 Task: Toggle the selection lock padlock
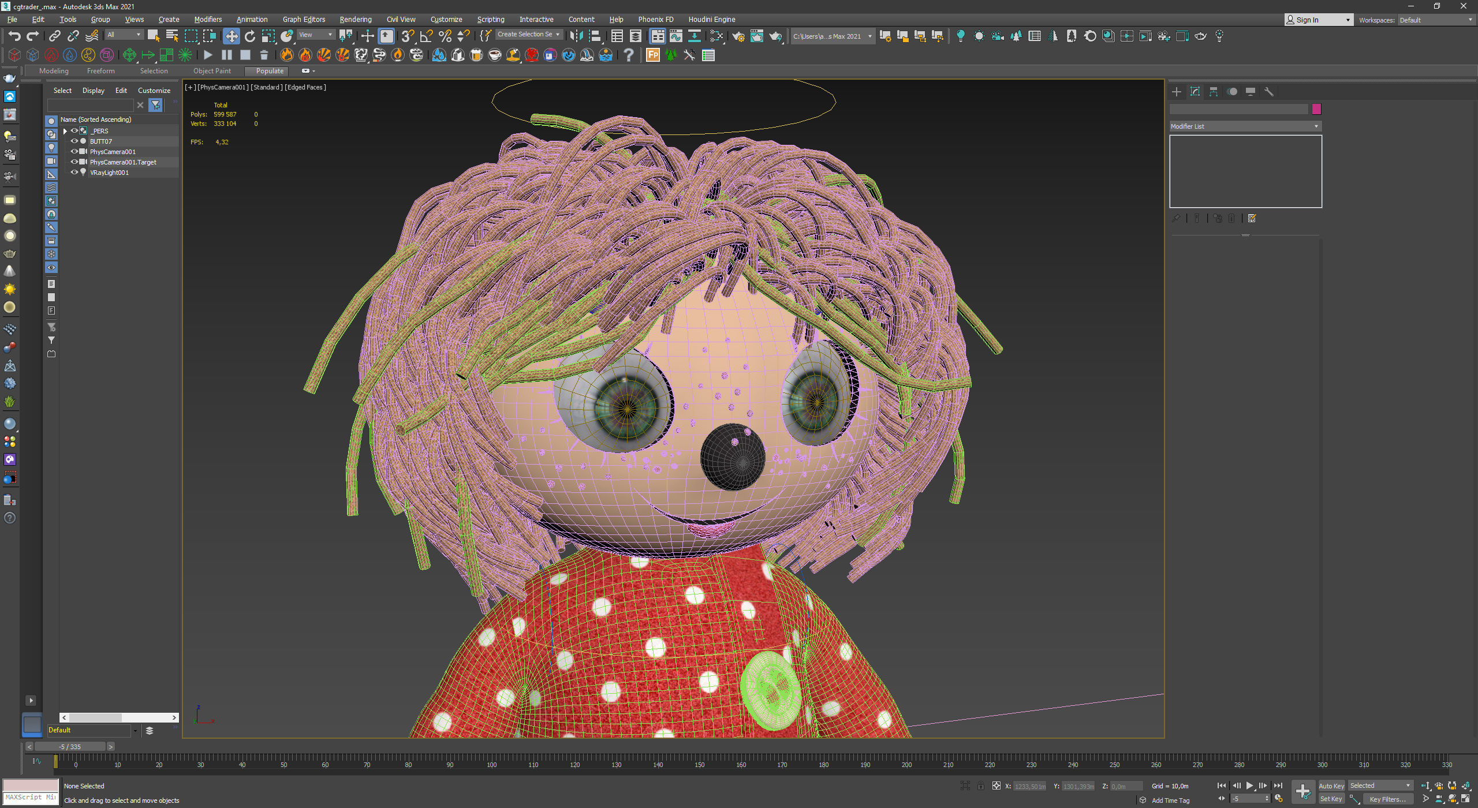click(981, 786)
